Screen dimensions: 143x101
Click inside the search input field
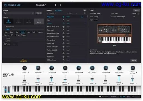click(19, 13)
